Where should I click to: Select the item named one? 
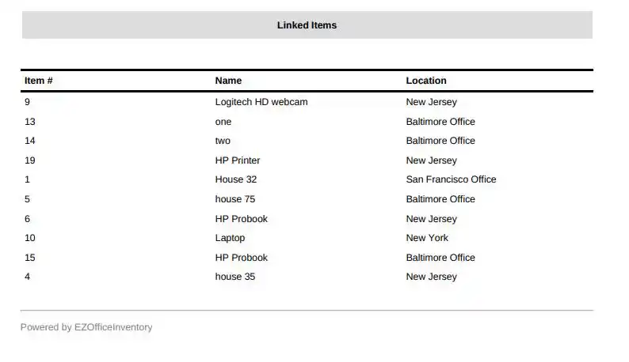pyautogui.click(x=223, y=122)
